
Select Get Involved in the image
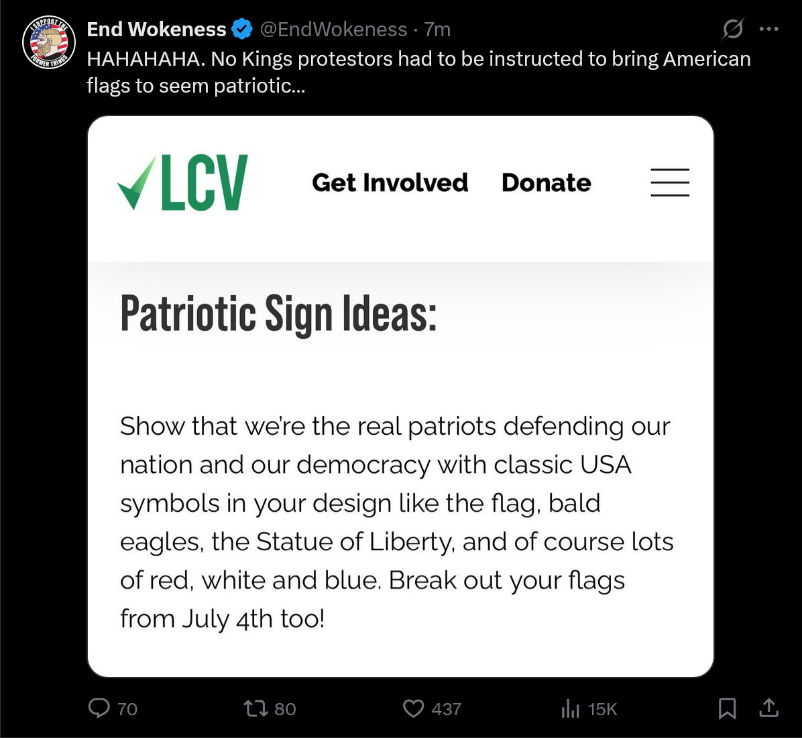[x=390, y=182]
